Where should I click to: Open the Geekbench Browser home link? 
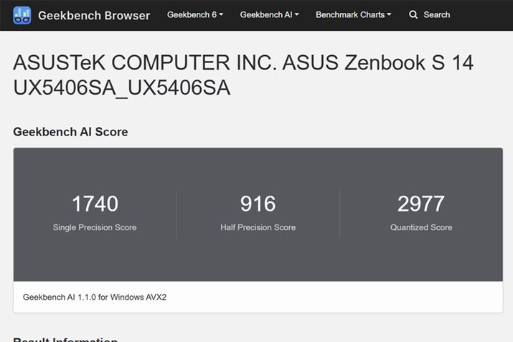(x=93, y=15)
